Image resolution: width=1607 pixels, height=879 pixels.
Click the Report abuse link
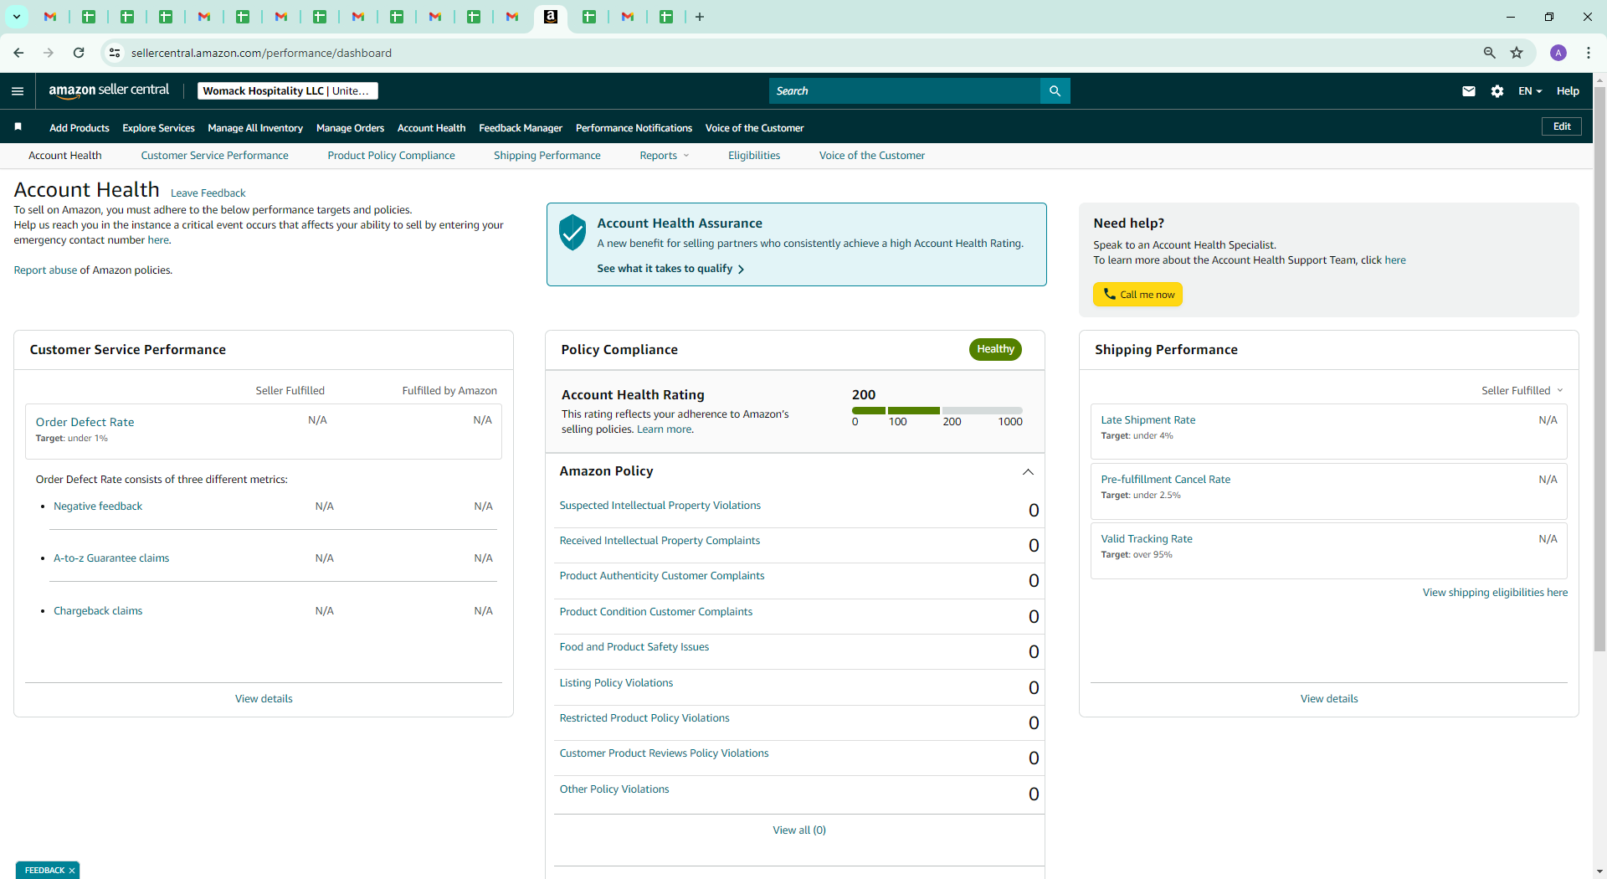(45, 270)
